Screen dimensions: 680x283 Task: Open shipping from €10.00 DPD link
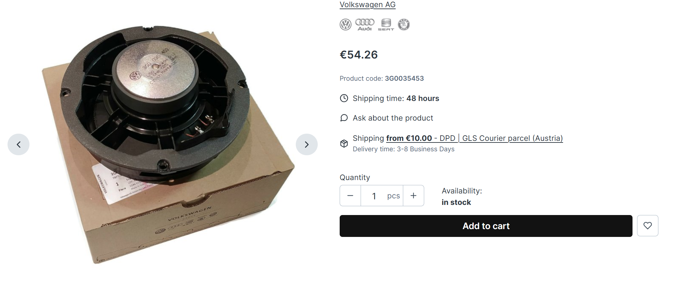[x=421, y=138]
